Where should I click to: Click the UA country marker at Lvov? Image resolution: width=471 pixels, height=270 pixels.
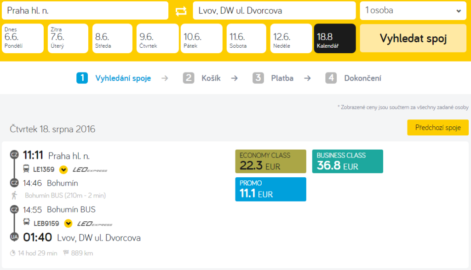(14, 237)
